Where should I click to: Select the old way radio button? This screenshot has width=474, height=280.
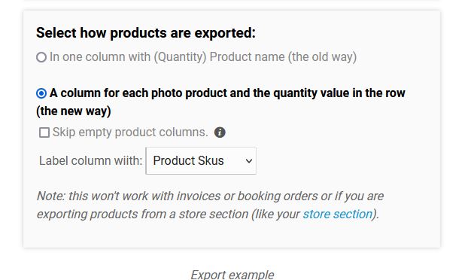tap(41, 57)
